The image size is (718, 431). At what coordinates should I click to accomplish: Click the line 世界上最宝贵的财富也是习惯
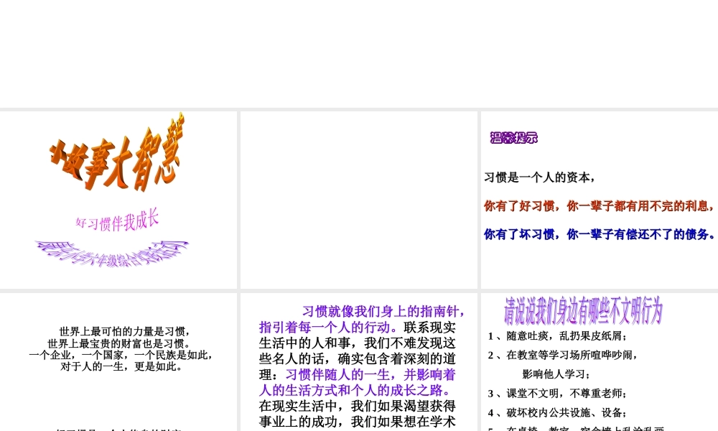120,343
